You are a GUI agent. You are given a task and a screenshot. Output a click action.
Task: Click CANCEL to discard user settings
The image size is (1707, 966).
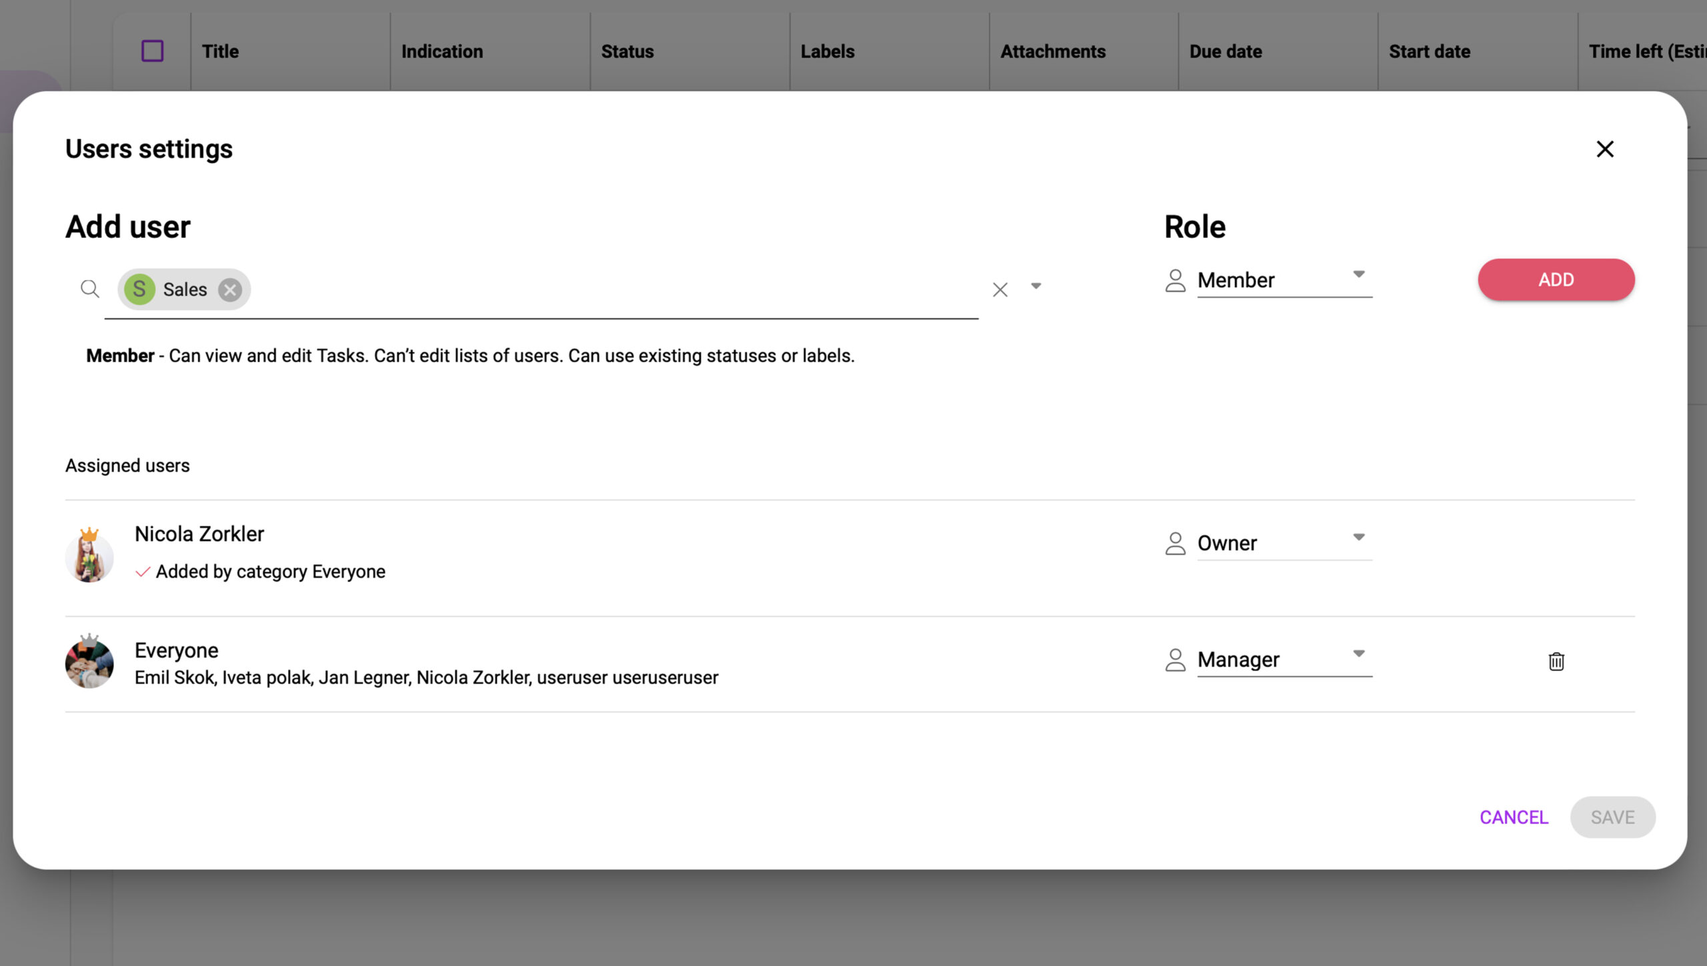1514,817
